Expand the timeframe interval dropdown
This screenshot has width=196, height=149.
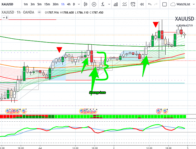tap(79, 4)
